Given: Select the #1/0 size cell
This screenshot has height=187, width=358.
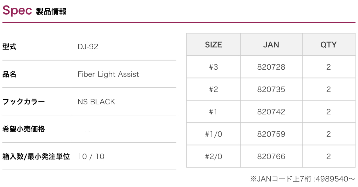Looking at the screenshot, I should point(213,134).
